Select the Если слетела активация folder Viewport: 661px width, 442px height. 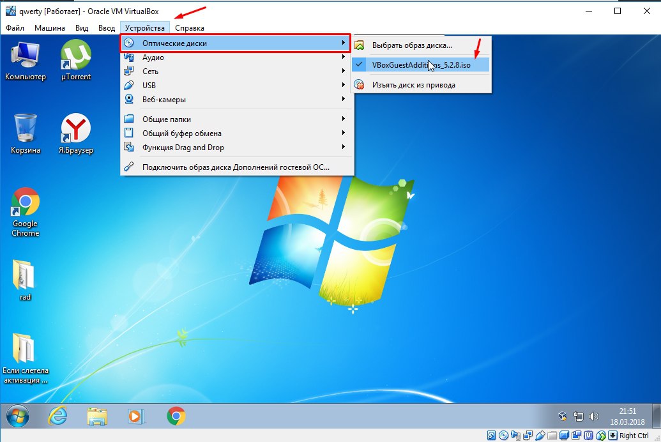click(x=26, y=358)
